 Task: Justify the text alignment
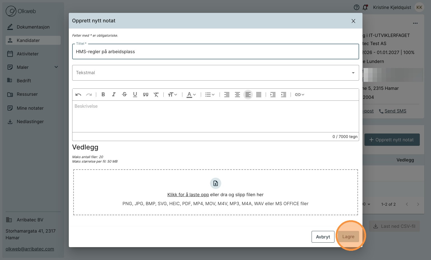point(259,95)
